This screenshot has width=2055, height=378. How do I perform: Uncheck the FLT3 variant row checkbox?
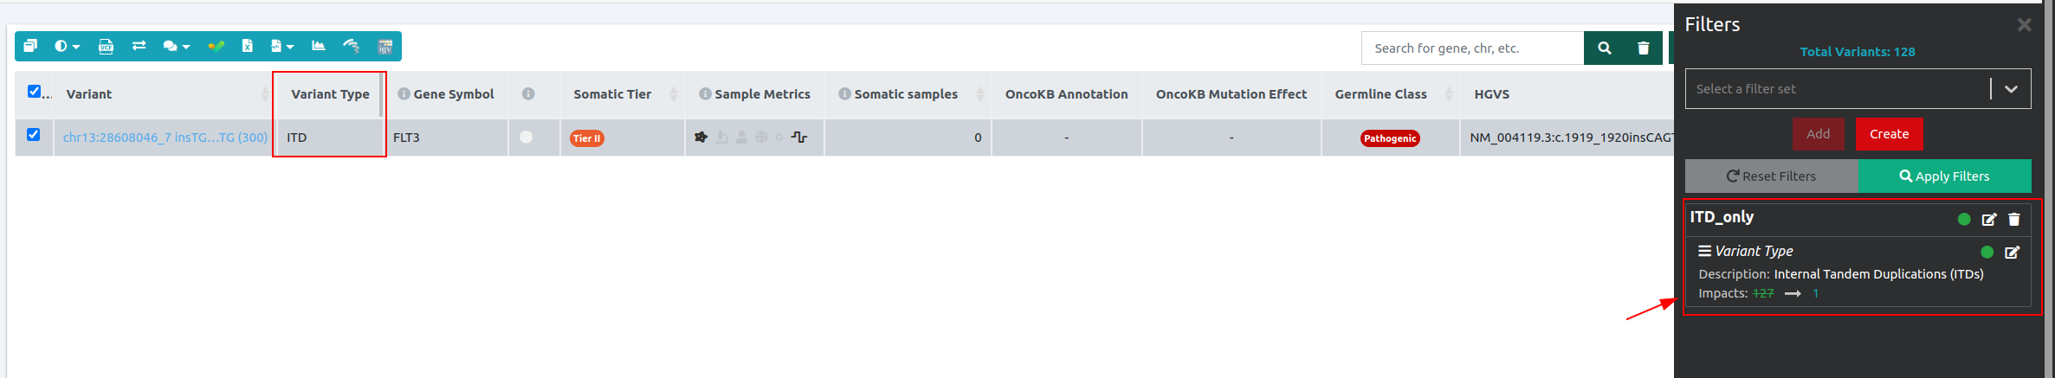(34, 135)
